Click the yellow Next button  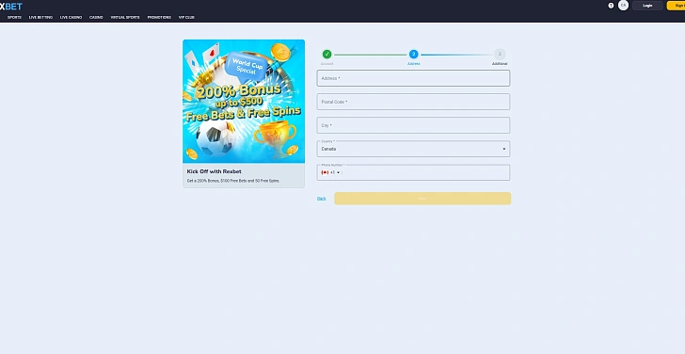click(x=422, y=199)
